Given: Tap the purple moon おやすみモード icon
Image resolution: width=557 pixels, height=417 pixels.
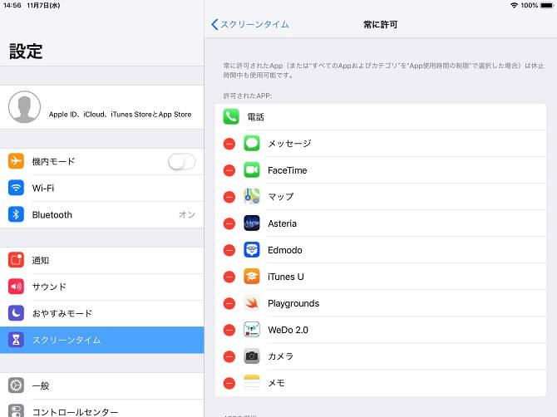Looking at the screenshot, I should tap(16, 313).
